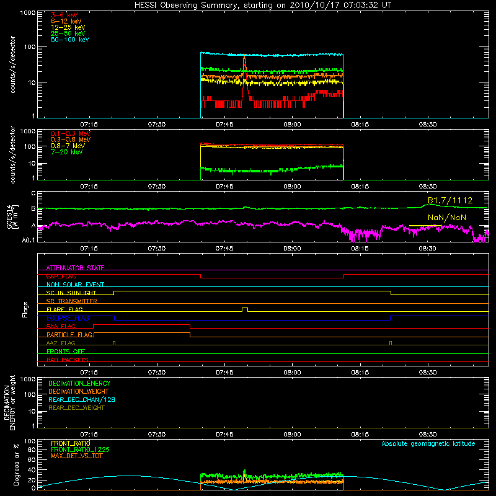Select the 3-6 keV legend label

point(64,15)
